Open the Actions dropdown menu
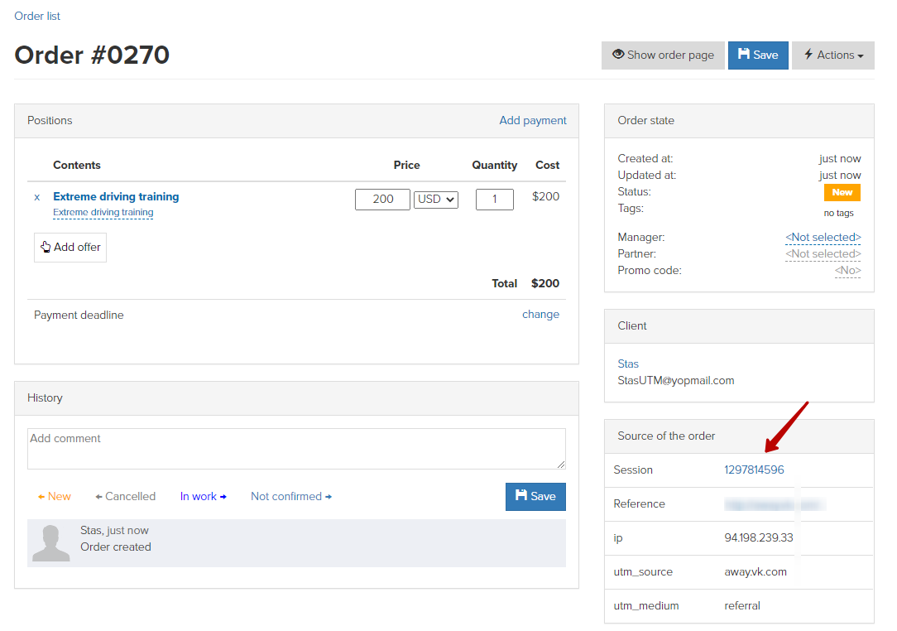This screenshot has width=897, height=631. coord(832,55)
